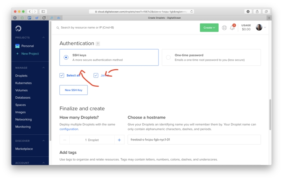
Task: Click the New SSH Key button
Action: (x=73, y=90)
